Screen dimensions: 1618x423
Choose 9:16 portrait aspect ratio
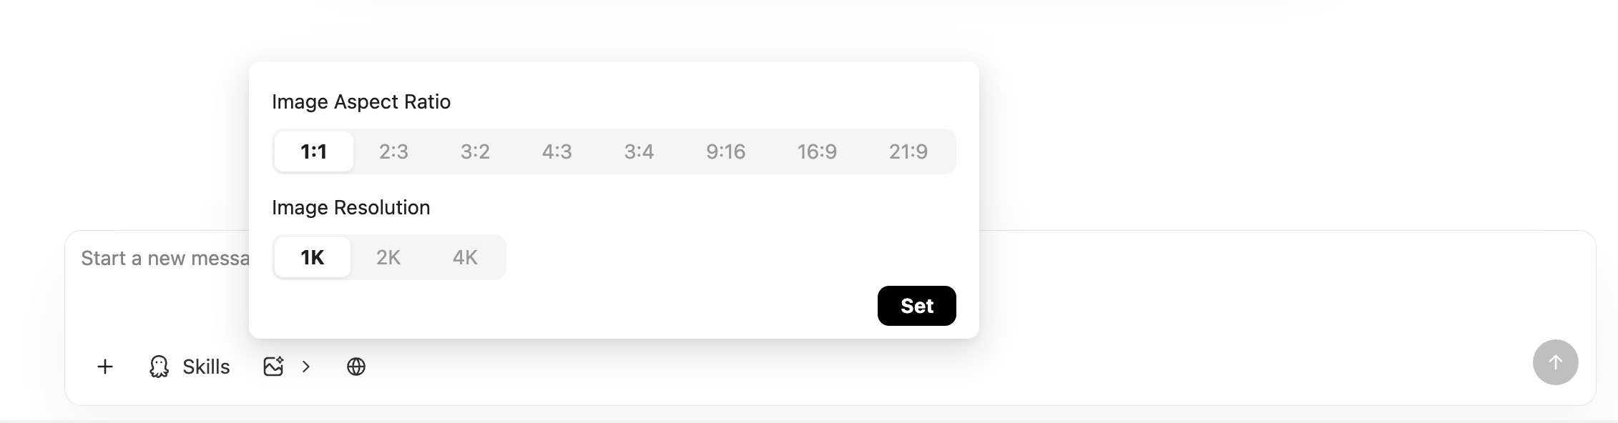[725, 151]
